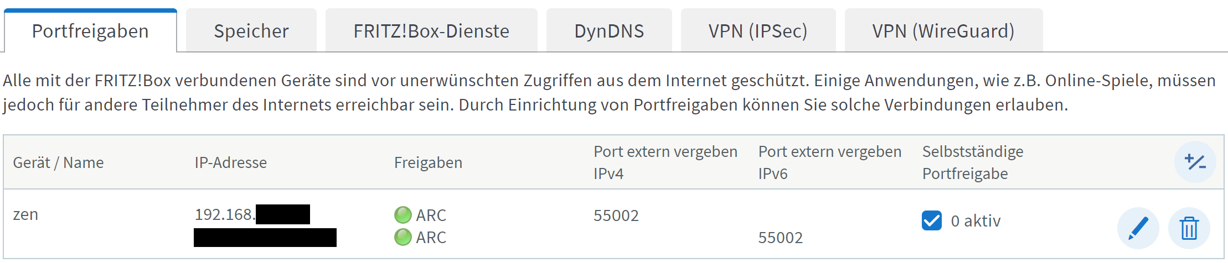1228x263 pixels.
Task: Open the VPN (IPSec) tab
Action: 758,30
